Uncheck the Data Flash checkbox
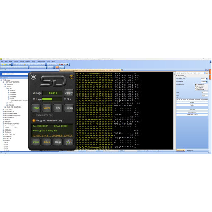The height and width of the screenshot is (212, 212). click(196, 84)
